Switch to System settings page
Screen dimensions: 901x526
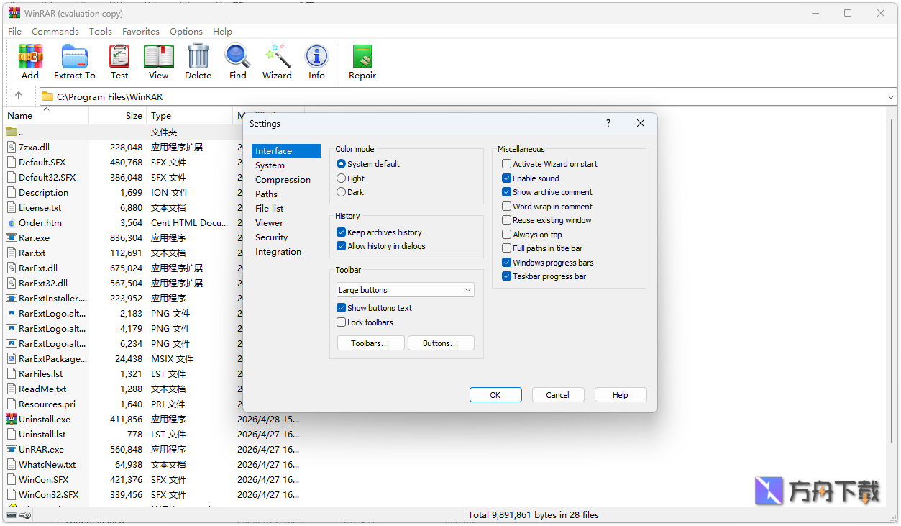270,165
